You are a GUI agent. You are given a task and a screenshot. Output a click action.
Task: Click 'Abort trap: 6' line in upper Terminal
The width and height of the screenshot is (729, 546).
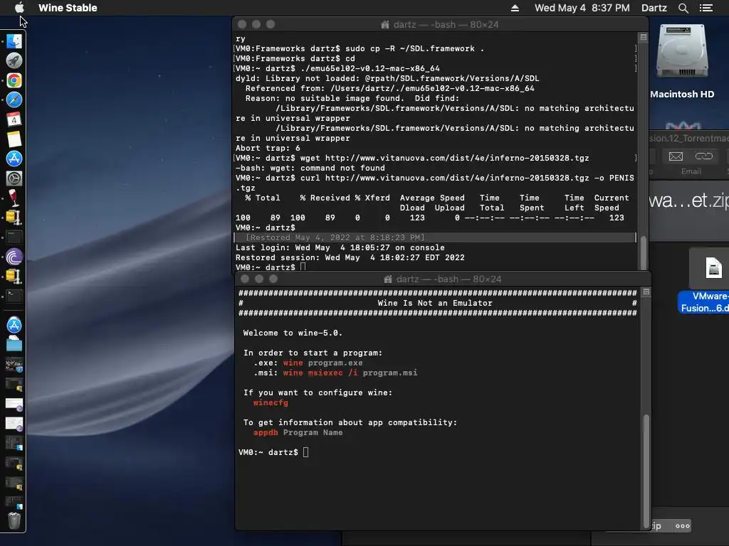click(268, 148)
